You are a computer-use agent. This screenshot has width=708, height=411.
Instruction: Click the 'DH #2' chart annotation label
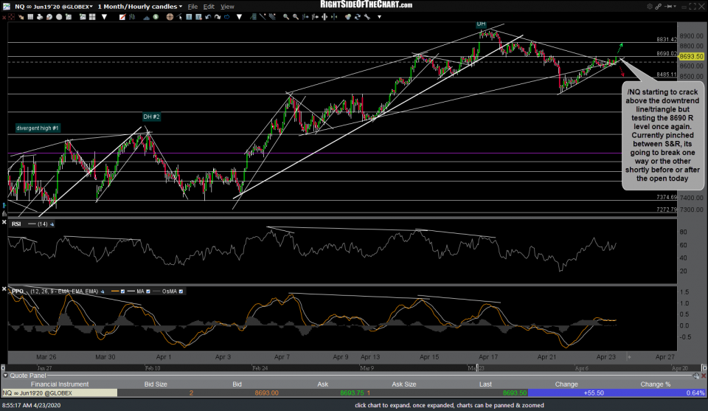(x=151, y=117)
